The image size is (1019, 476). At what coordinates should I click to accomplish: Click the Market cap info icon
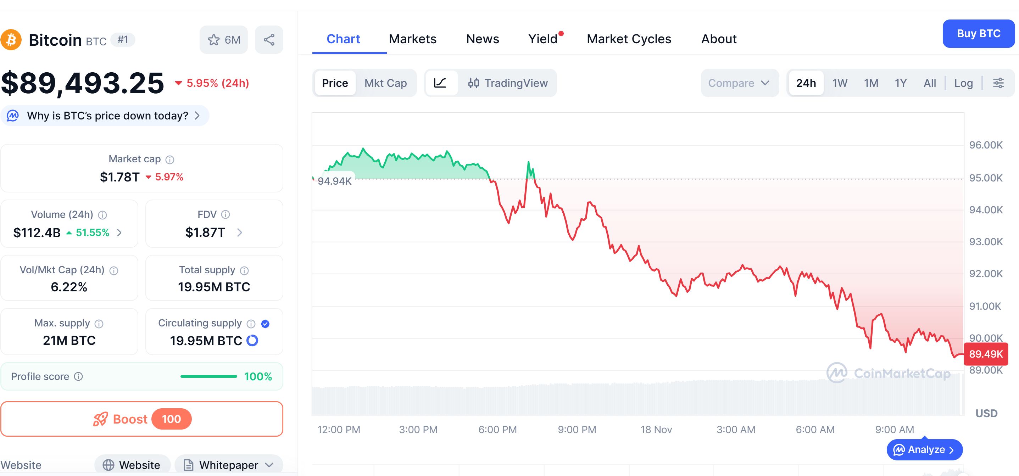170,159
